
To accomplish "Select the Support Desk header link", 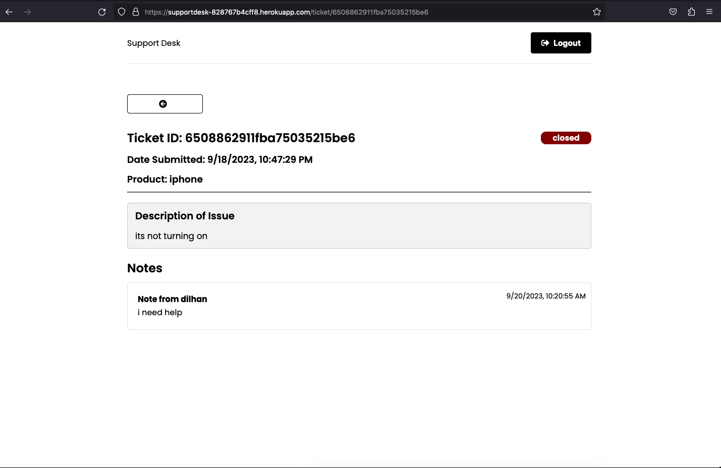I will [153, 43].
